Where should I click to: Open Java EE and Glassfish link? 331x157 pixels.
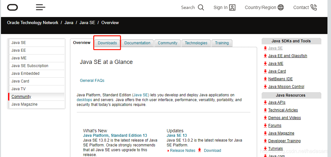point(287,56)
